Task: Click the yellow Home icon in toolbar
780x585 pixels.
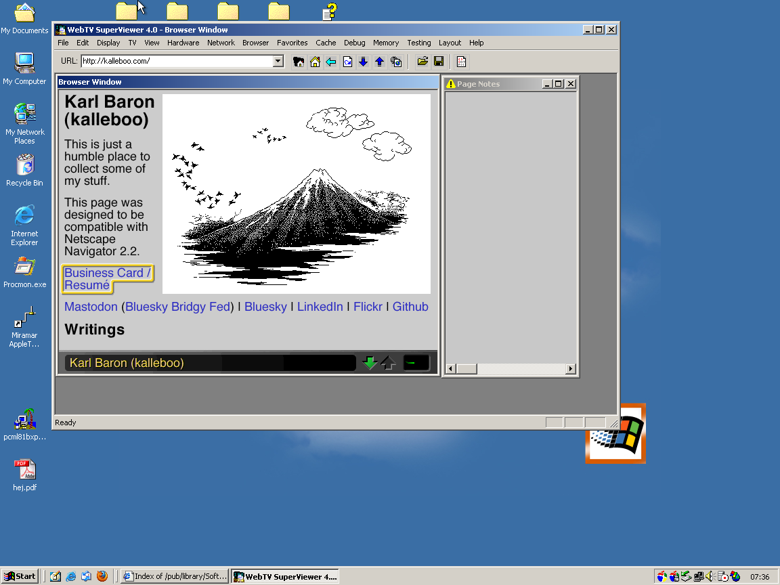Action: pyautogui.click(x=315, y=62)
